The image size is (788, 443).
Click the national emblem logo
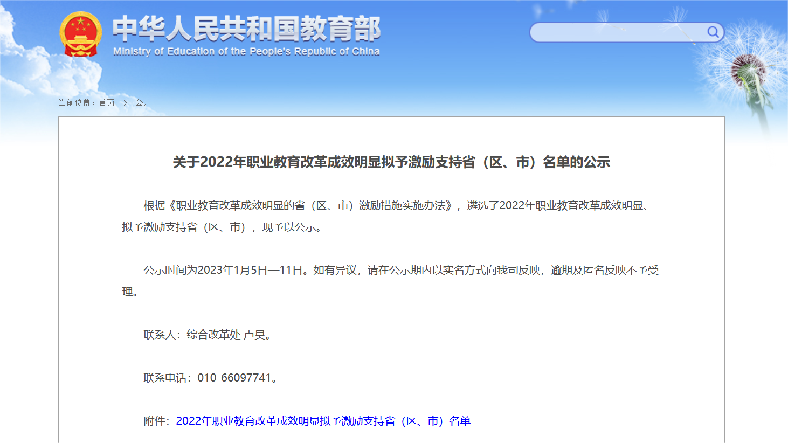coord(80,34)
